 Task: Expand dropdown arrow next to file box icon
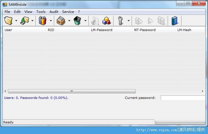tap(69, 21)
